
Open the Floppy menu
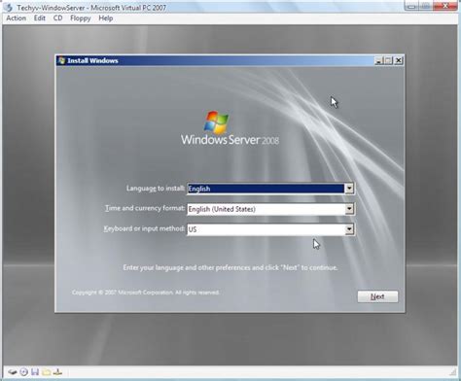[x=81, y=18]
